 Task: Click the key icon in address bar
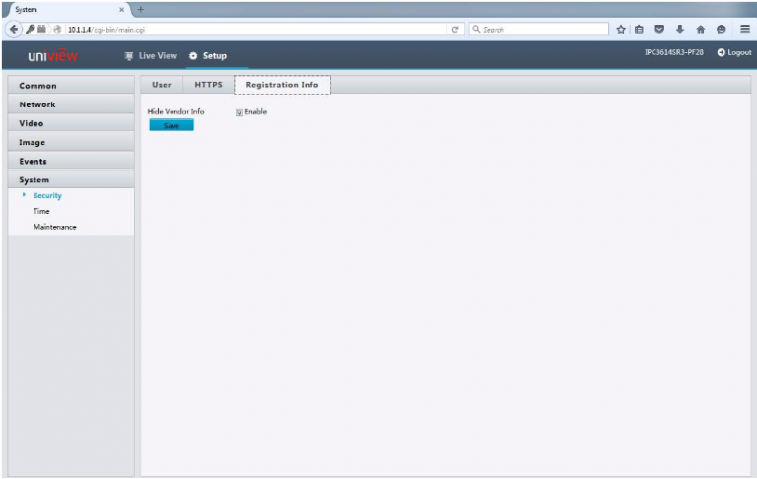31,29
